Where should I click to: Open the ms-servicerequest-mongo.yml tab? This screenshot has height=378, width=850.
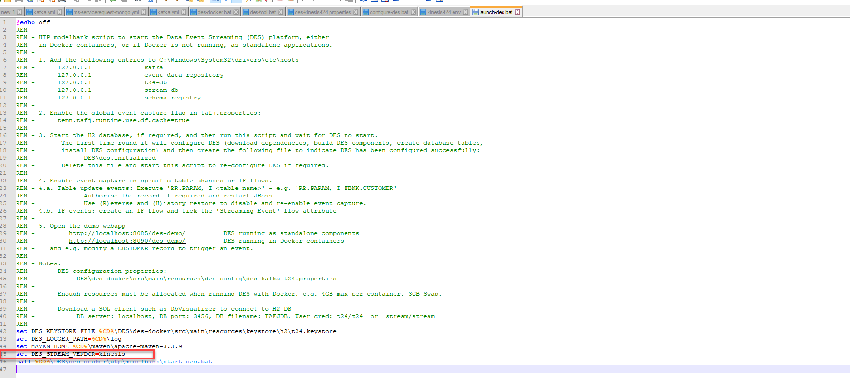pos(106,12)
